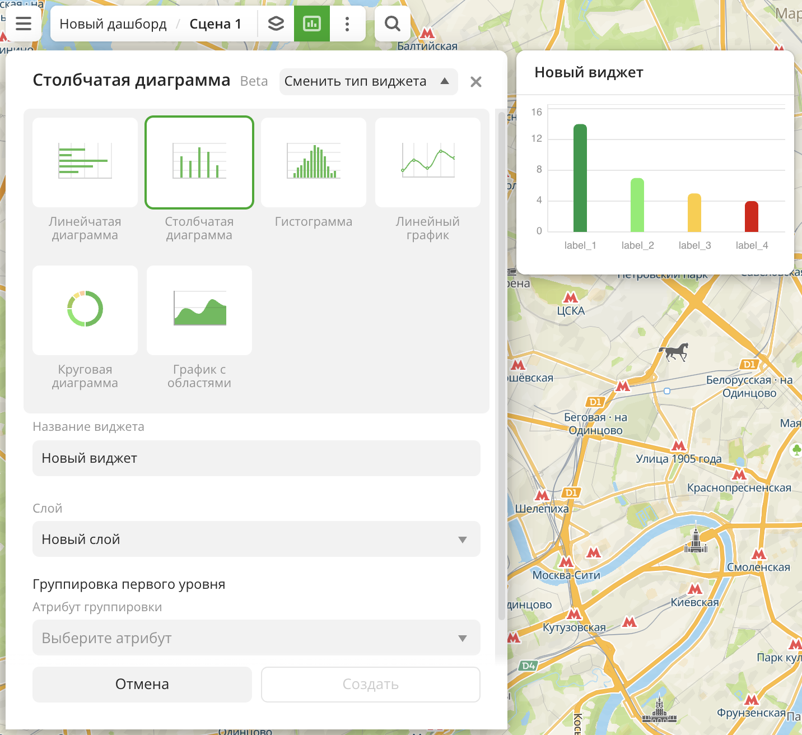Click the Шелепиха metro icon
The height and width of the screenshot is (735, 802).
pyautogui.click(x=542, y=496)
